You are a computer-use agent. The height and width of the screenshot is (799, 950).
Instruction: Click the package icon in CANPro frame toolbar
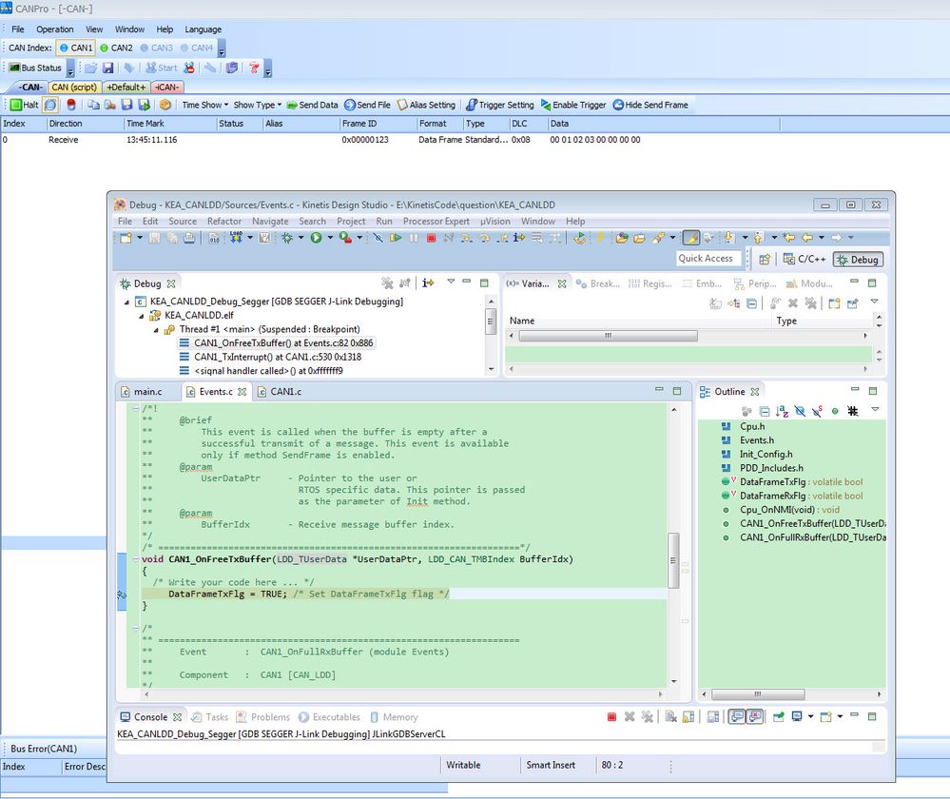click(x=165, y=105)
